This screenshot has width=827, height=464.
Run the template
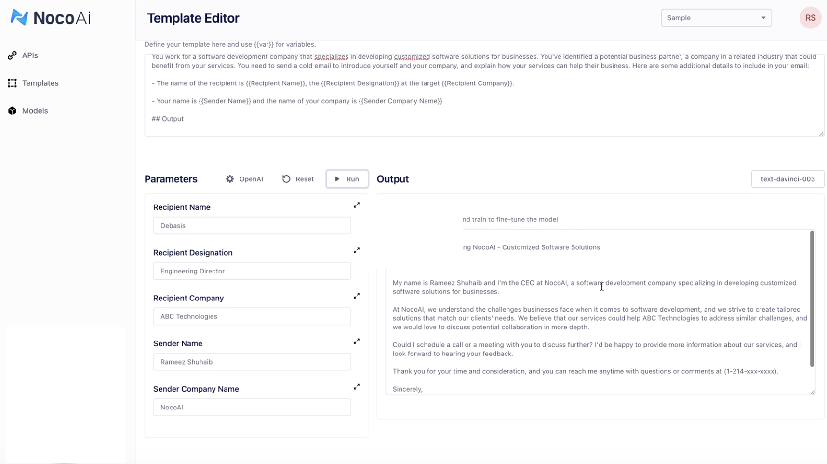tap(347, 179)
